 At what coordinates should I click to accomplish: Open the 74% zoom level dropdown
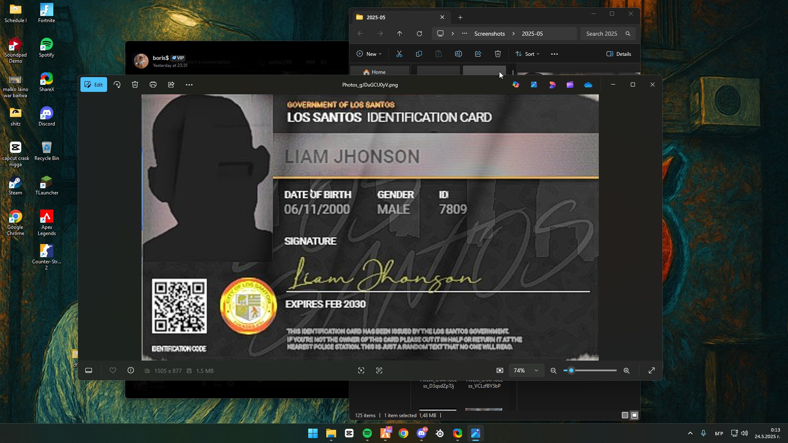click(526, 370)
